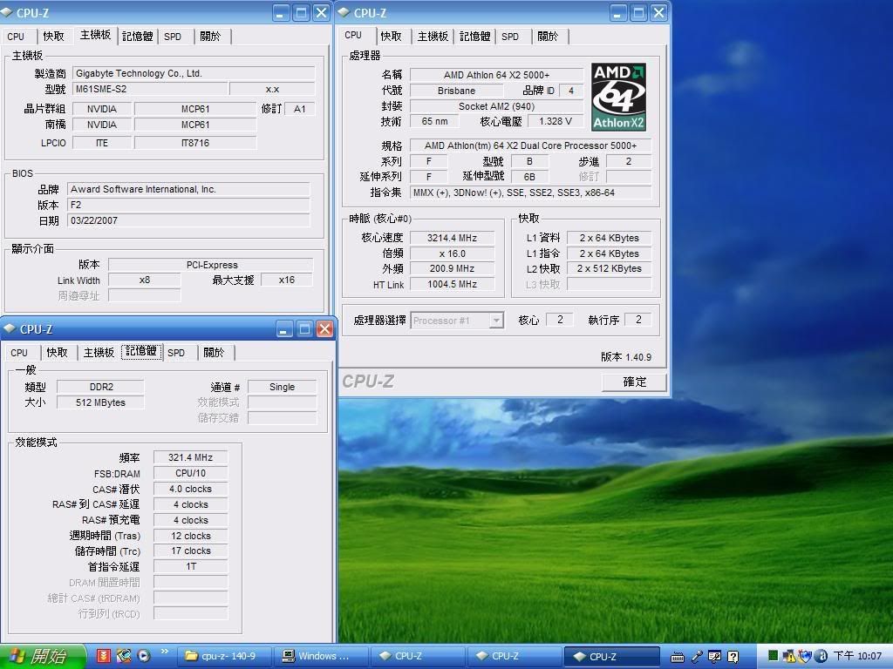
Task: Open the 主機板 tab in the DDR2 memory window
Action: [99, 353]
